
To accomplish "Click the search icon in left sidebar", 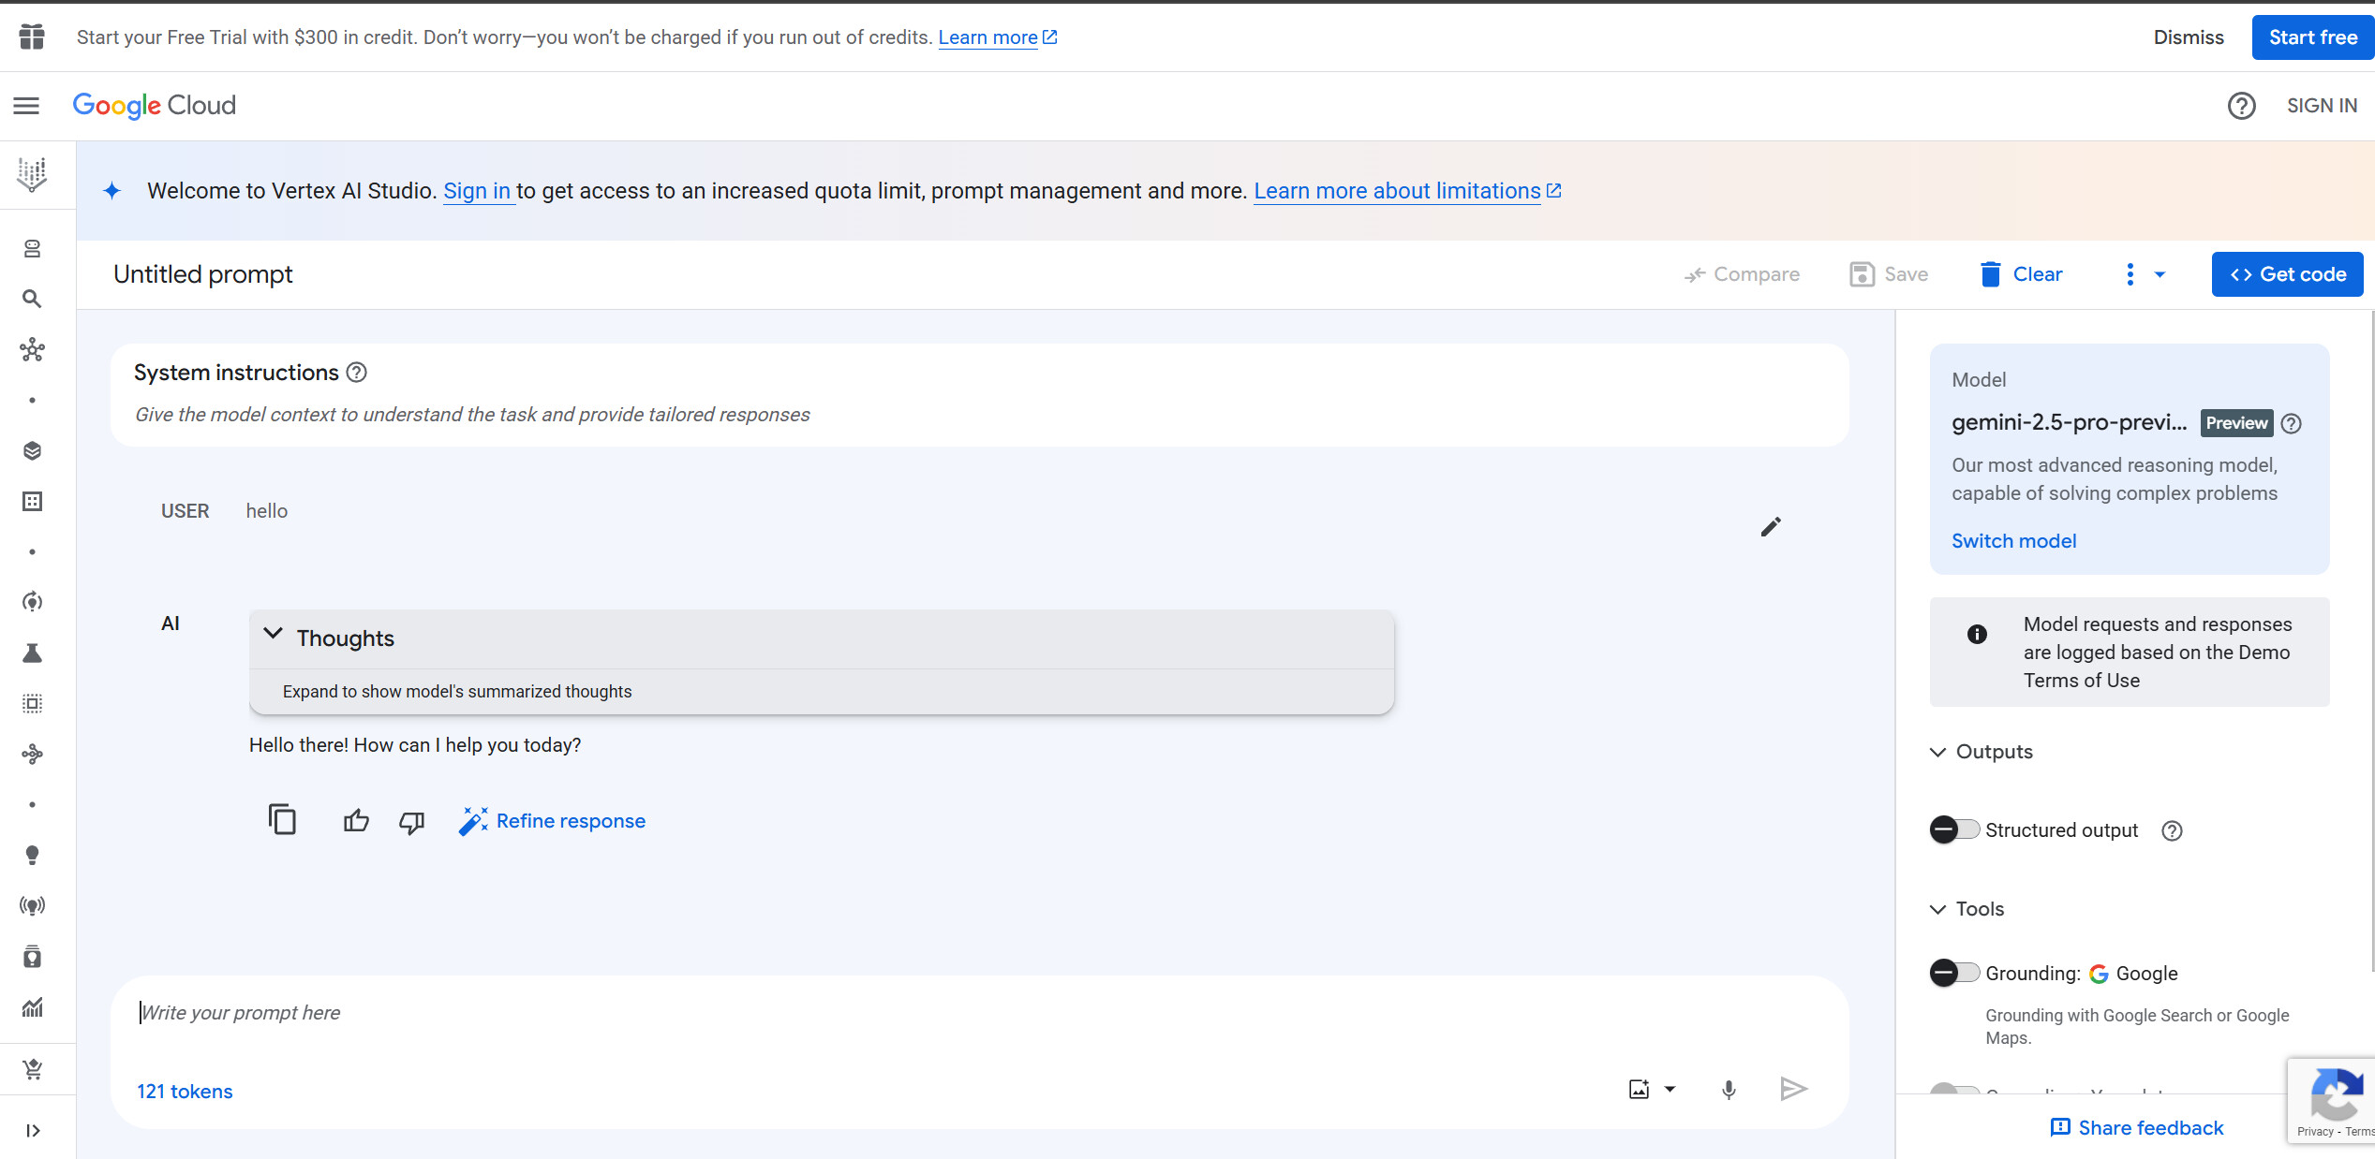I will [32, 300].
